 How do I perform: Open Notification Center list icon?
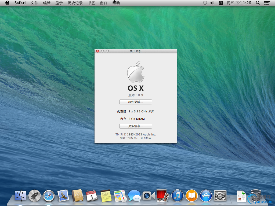tap(267, 3)
